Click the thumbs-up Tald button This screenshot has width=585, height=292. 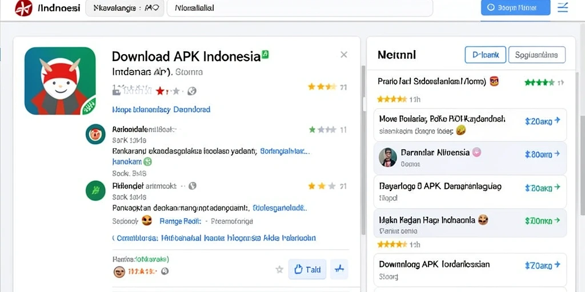307,269
